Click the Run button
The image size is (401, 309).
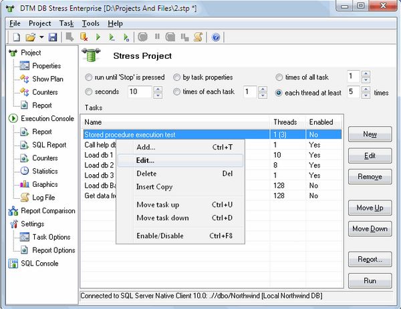pos(370,281)
